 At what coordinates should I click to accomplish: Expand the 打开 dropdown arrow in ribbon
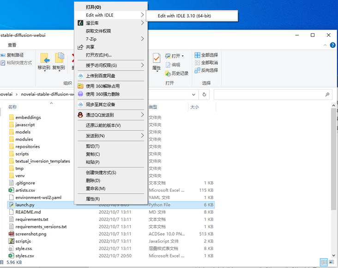(182, 56)
